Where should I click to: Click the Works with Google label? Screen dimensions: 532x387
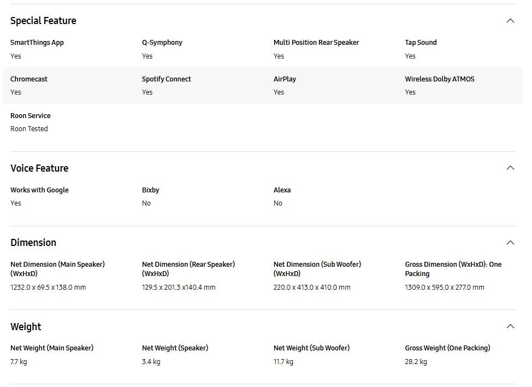point(39,190)
